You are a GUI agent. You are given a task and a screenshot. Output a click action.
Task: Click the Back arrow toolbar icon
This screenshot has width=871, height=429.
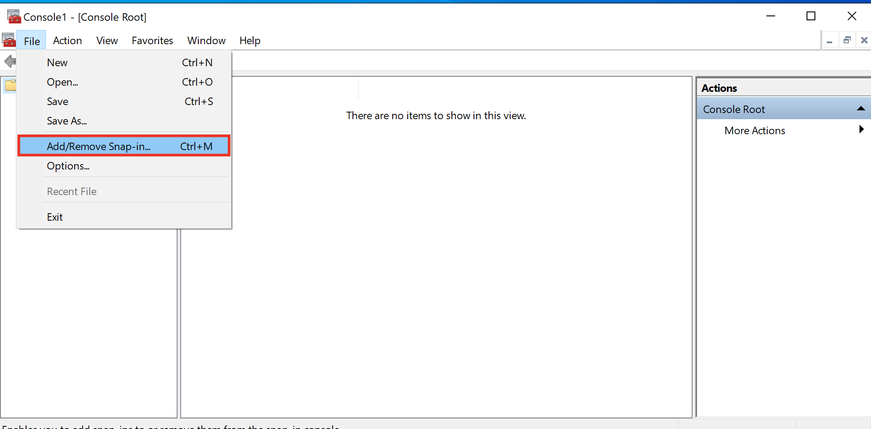pyautogui.click(x=10, y=61)
